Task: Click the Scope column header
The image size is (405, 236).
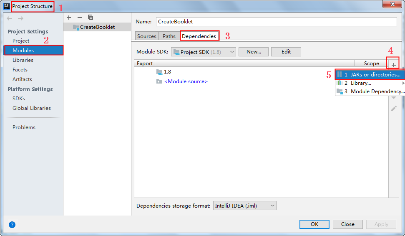Action: [x=371, y=63]
